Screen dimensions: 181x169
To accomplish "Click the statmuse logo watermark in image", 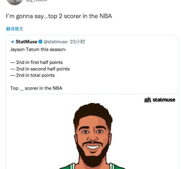I will (x=160, y=100).
